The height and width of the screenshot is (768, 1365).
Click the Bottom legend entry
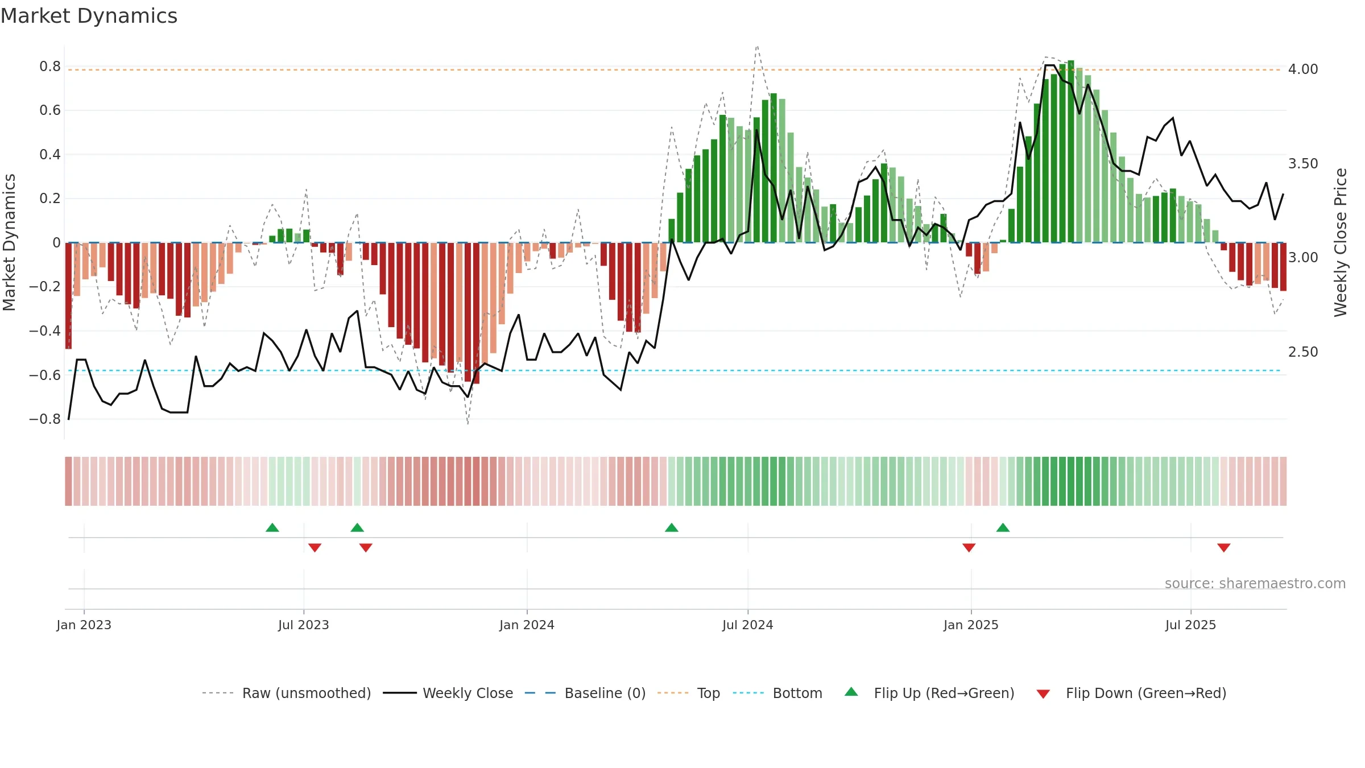(x=777, y=693)
